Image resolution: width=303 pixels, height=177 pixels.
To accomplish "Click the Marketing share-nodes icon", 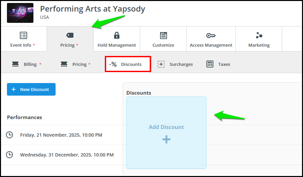I will click(x=259, y=35).
